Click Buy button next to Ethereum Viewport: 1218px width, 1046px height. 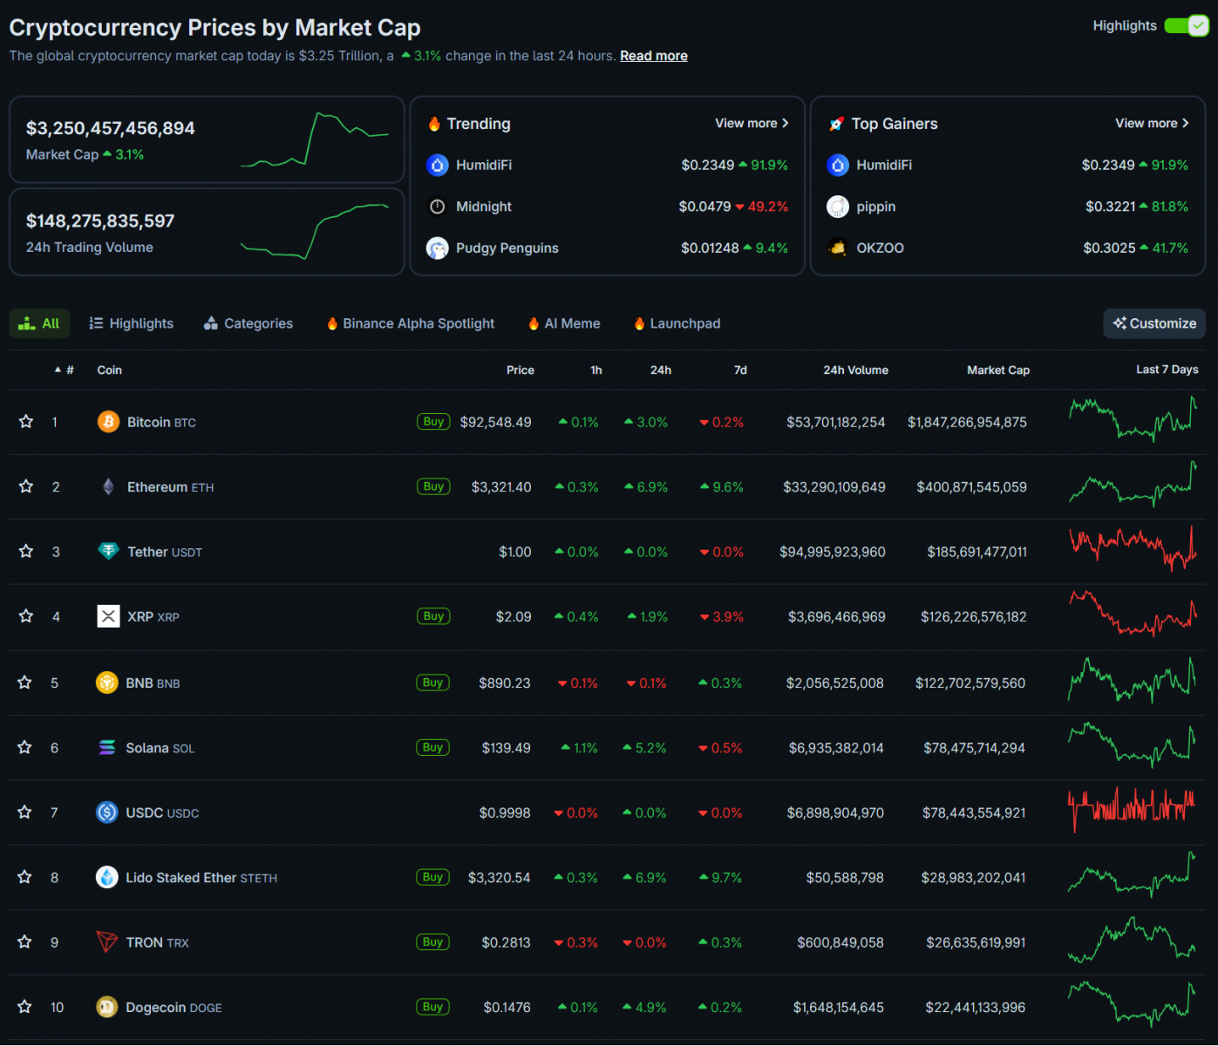[x=433, y=486]
